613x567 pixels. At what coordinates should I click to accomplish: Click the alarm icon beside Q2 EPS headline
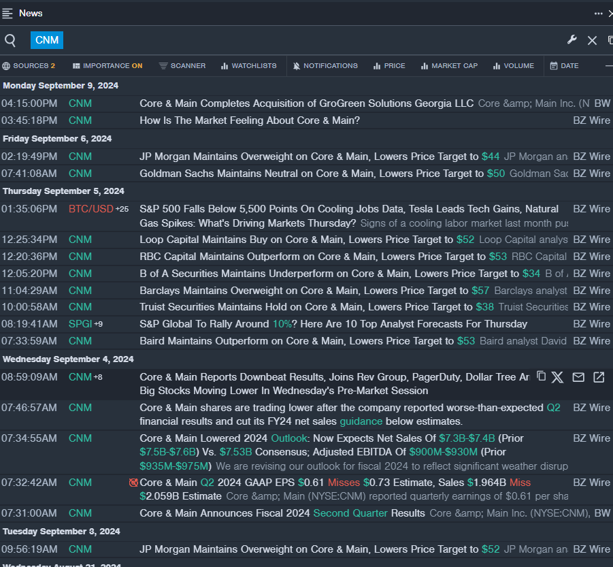click(133, 483)
